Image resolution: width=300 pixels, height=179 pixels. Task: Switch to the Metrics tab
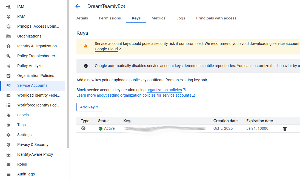(158, 18)
